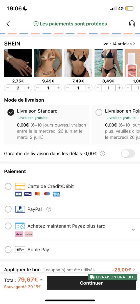Viewport: 140px width, 304px height.
Task: Tap the American Express logo
Action: 57,194
